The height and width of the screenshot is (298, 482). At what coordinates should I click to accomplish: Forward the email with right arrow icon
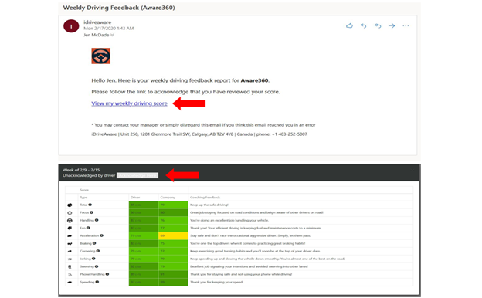point(392,25)
